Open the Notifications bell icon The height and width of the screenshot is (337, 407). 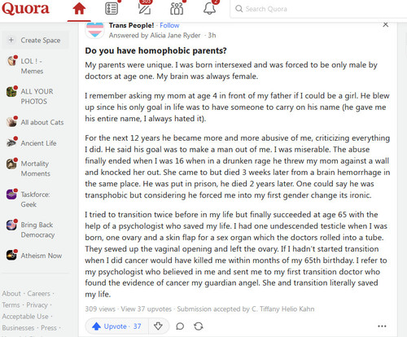click(x=209, y=9)
